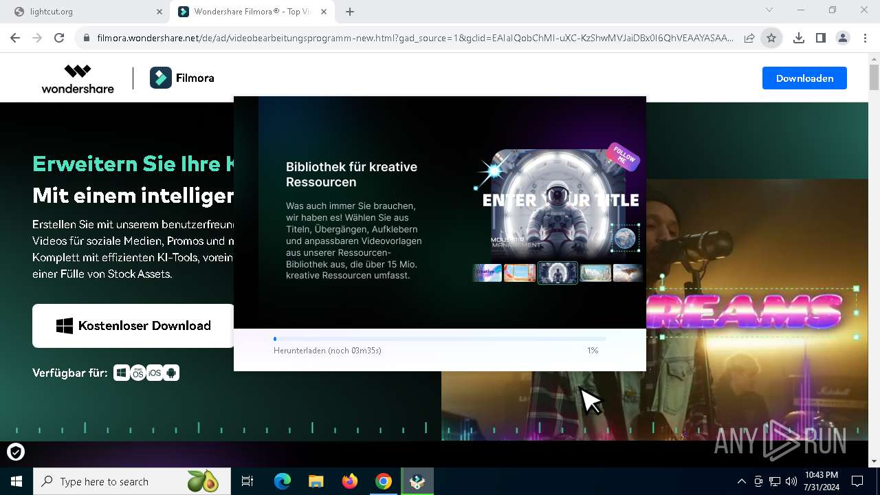Open the volume control in tray

point(791,481)
